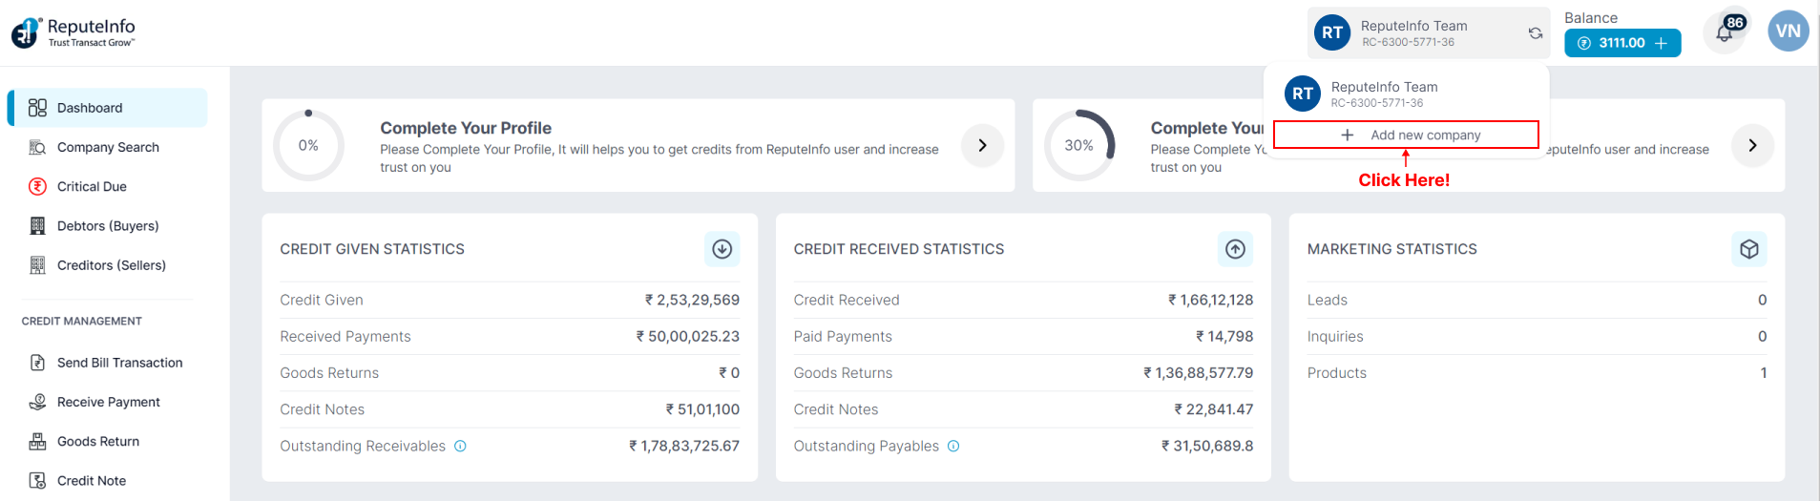Open Debtors (Buyers) section

click(x=107, y=226)
